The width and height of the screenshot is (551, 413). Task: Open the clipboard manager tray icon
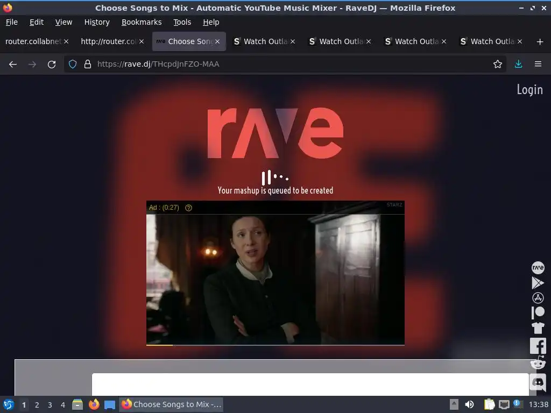[489, 404]
